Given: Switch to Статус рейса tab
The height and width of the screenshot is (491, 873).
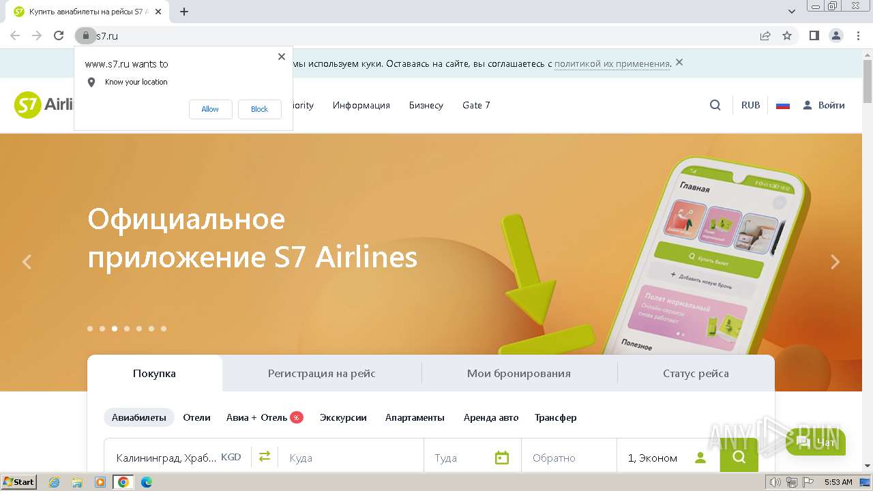Looking at the screenshot, I should click(696, 373).
